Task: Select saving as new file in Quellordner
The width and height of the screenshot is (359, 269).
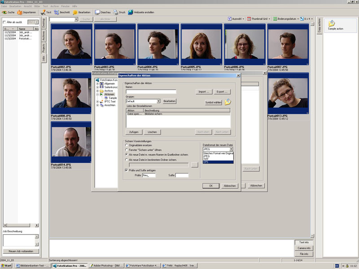Action: [127, 155]
